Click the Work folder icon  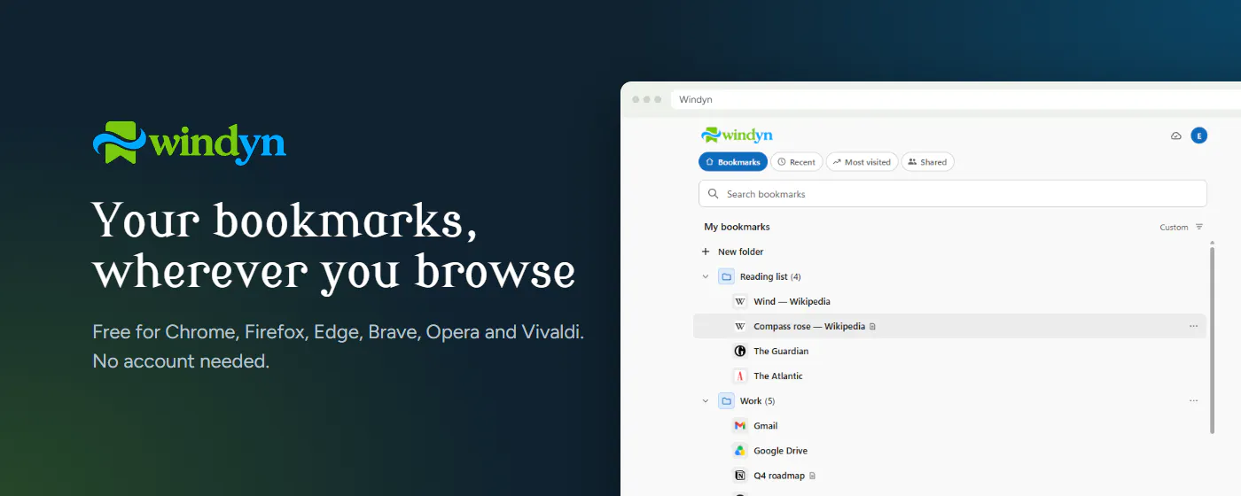[726, 401]
